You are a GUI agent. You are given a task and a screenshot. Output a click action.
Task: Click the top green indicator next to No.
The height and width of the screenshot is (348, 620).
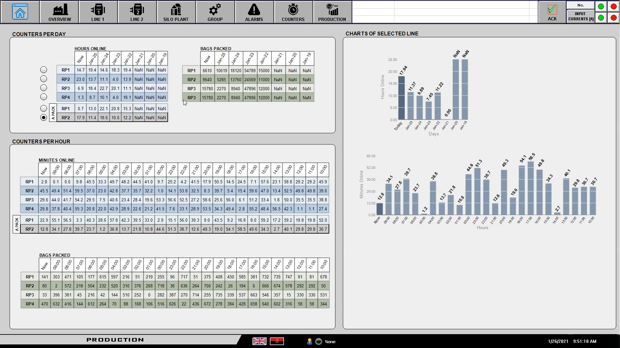click(601, 6)
